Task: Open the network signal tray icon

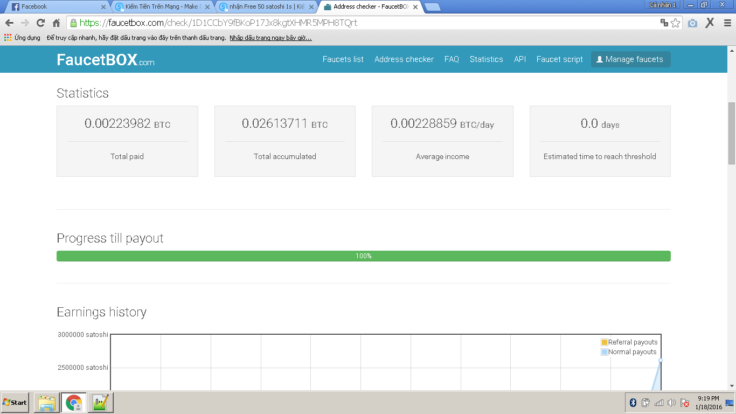Action: click(659, 403)
